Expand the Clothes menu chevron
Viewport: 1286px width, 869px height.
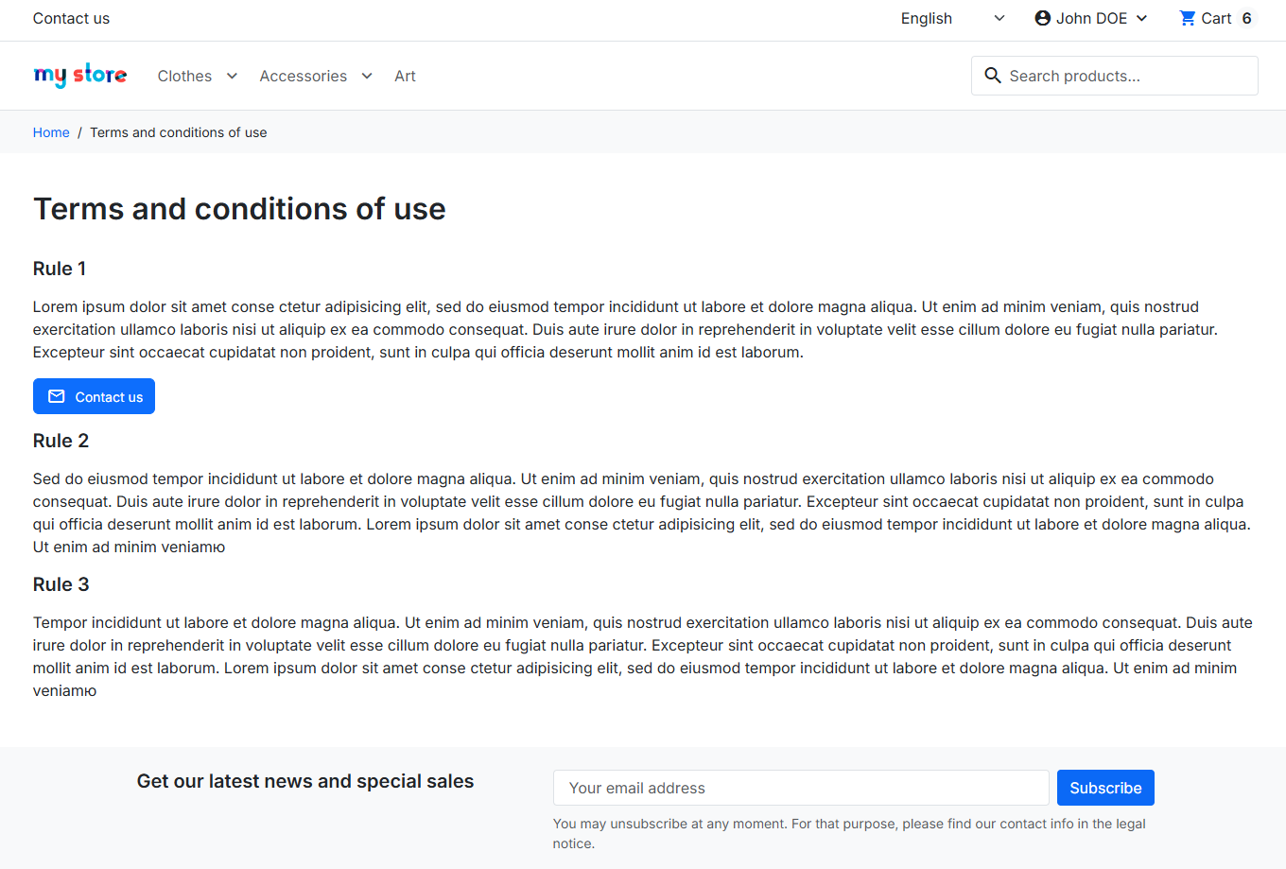point(232,76)
